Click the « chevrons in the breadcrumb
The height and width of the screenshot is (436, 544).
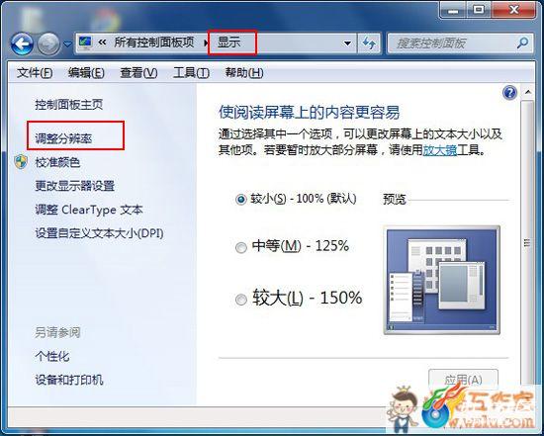pyautogui.click(x=102, y=43)
